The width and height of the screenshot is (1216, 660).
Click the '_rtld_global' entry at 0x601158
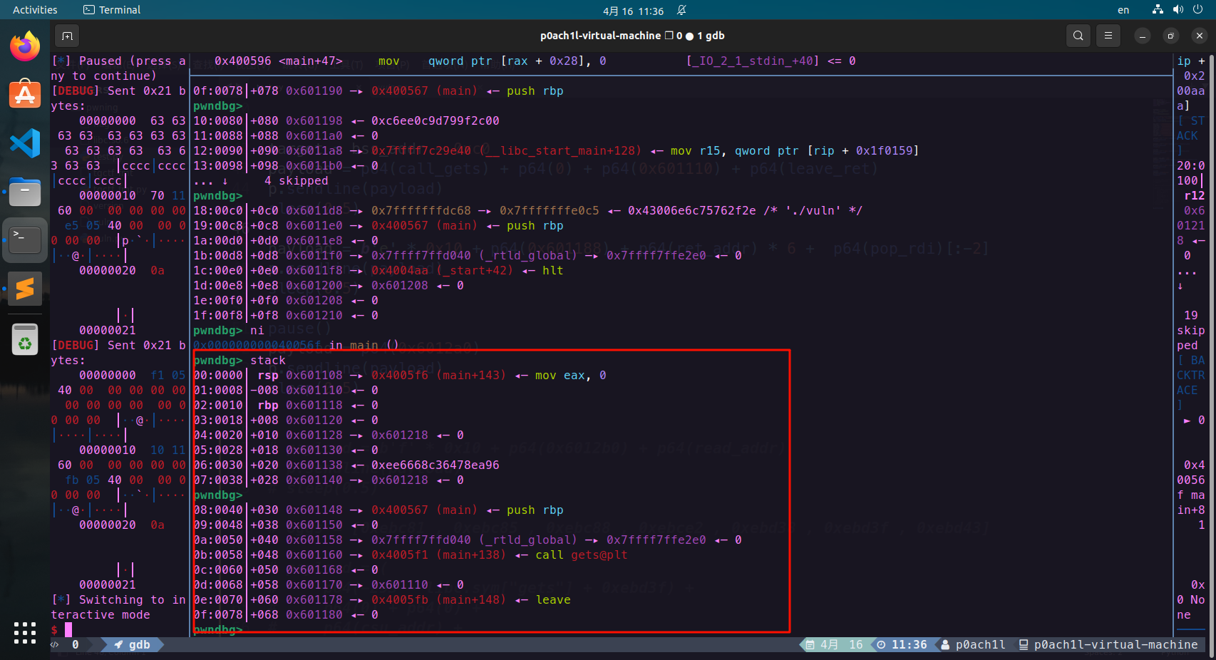pyautogui.click(x=528, y=540)
